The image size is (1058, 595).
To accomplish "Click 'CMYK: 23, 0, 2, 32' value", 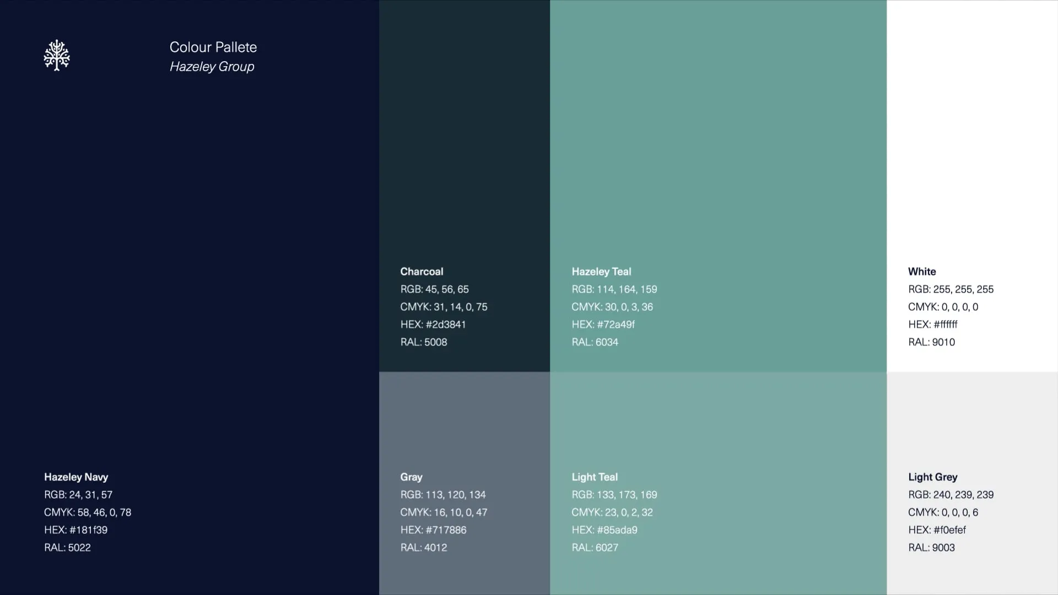I will 612,512.
